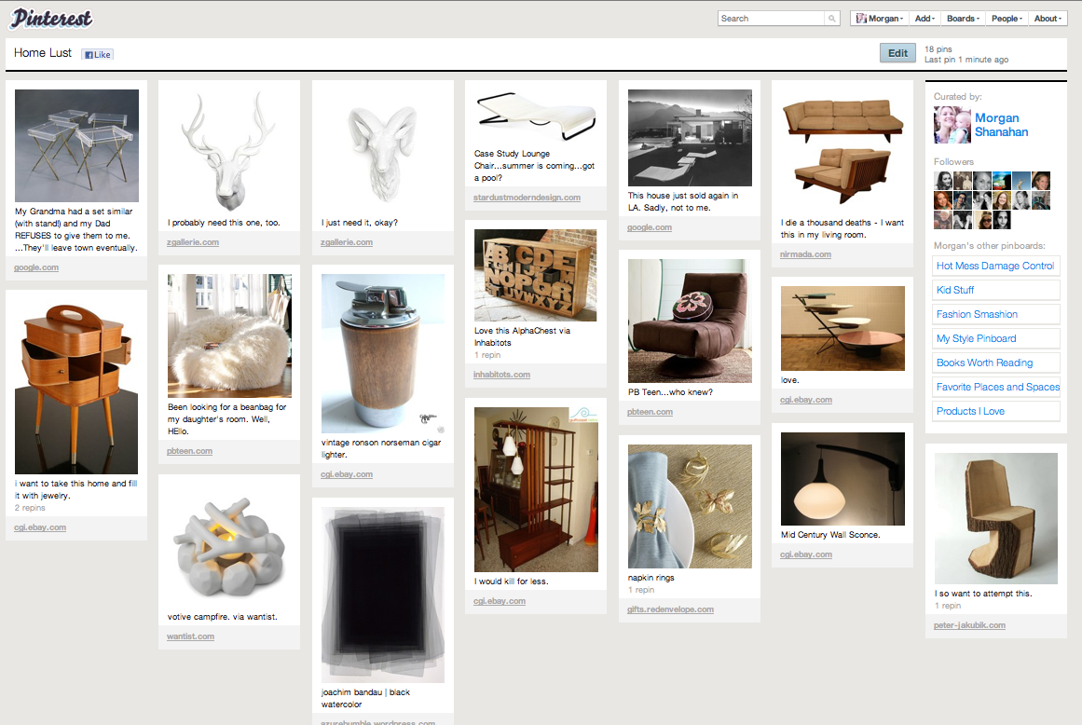Click the Pinterest logo
The image size is (1082, 725).
pyautogui.click(x=52, y=19)
